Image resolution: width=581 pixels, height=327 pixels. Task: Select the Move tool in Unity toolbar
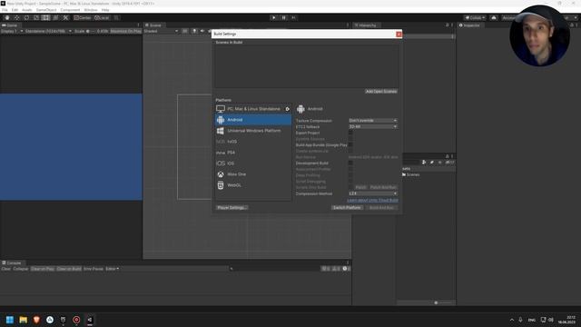pyautogui.click(x=16, y=18)
